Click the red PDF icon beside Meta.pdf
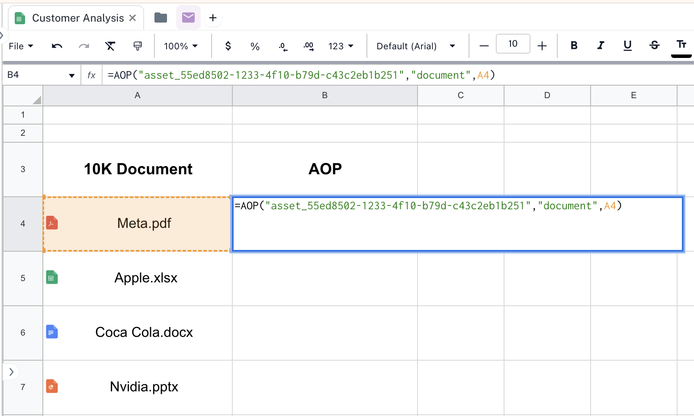Viewport: 694px width, 416px height. 52,223
